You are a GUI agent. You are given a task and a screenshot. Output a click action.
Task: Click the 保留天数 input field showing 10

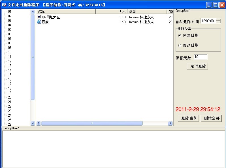pyautogui.click(x=201, y=57)
